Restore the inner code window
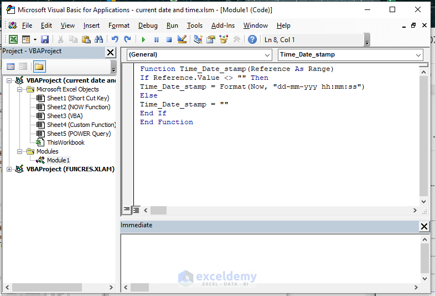The width and height of the screenshot is (435, 296). [x=413, y=25]
